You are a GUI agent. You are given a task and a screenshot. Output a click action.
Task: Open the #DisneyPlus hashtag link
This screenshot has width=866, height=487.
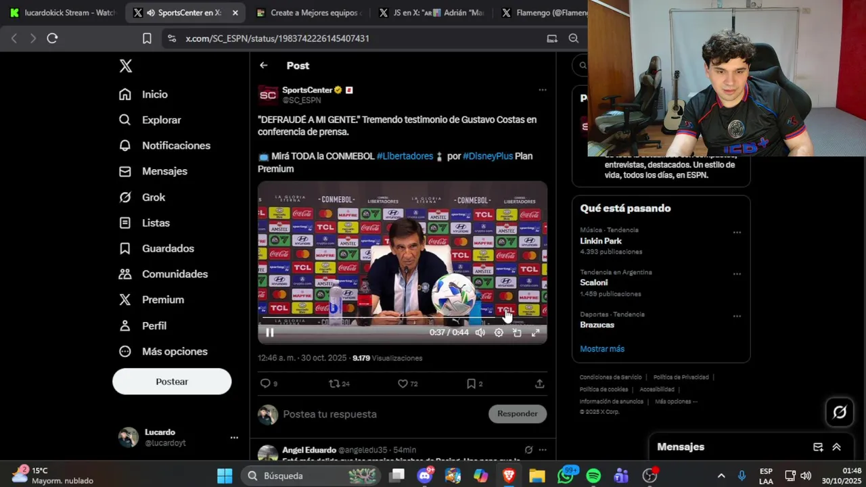tap(488, 156)
